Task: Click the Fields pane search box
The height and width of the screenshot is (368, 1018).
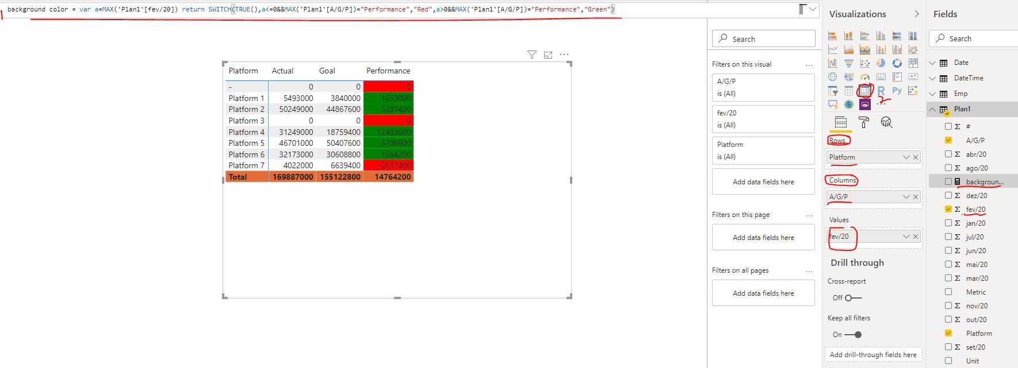Action: (973, 38)
